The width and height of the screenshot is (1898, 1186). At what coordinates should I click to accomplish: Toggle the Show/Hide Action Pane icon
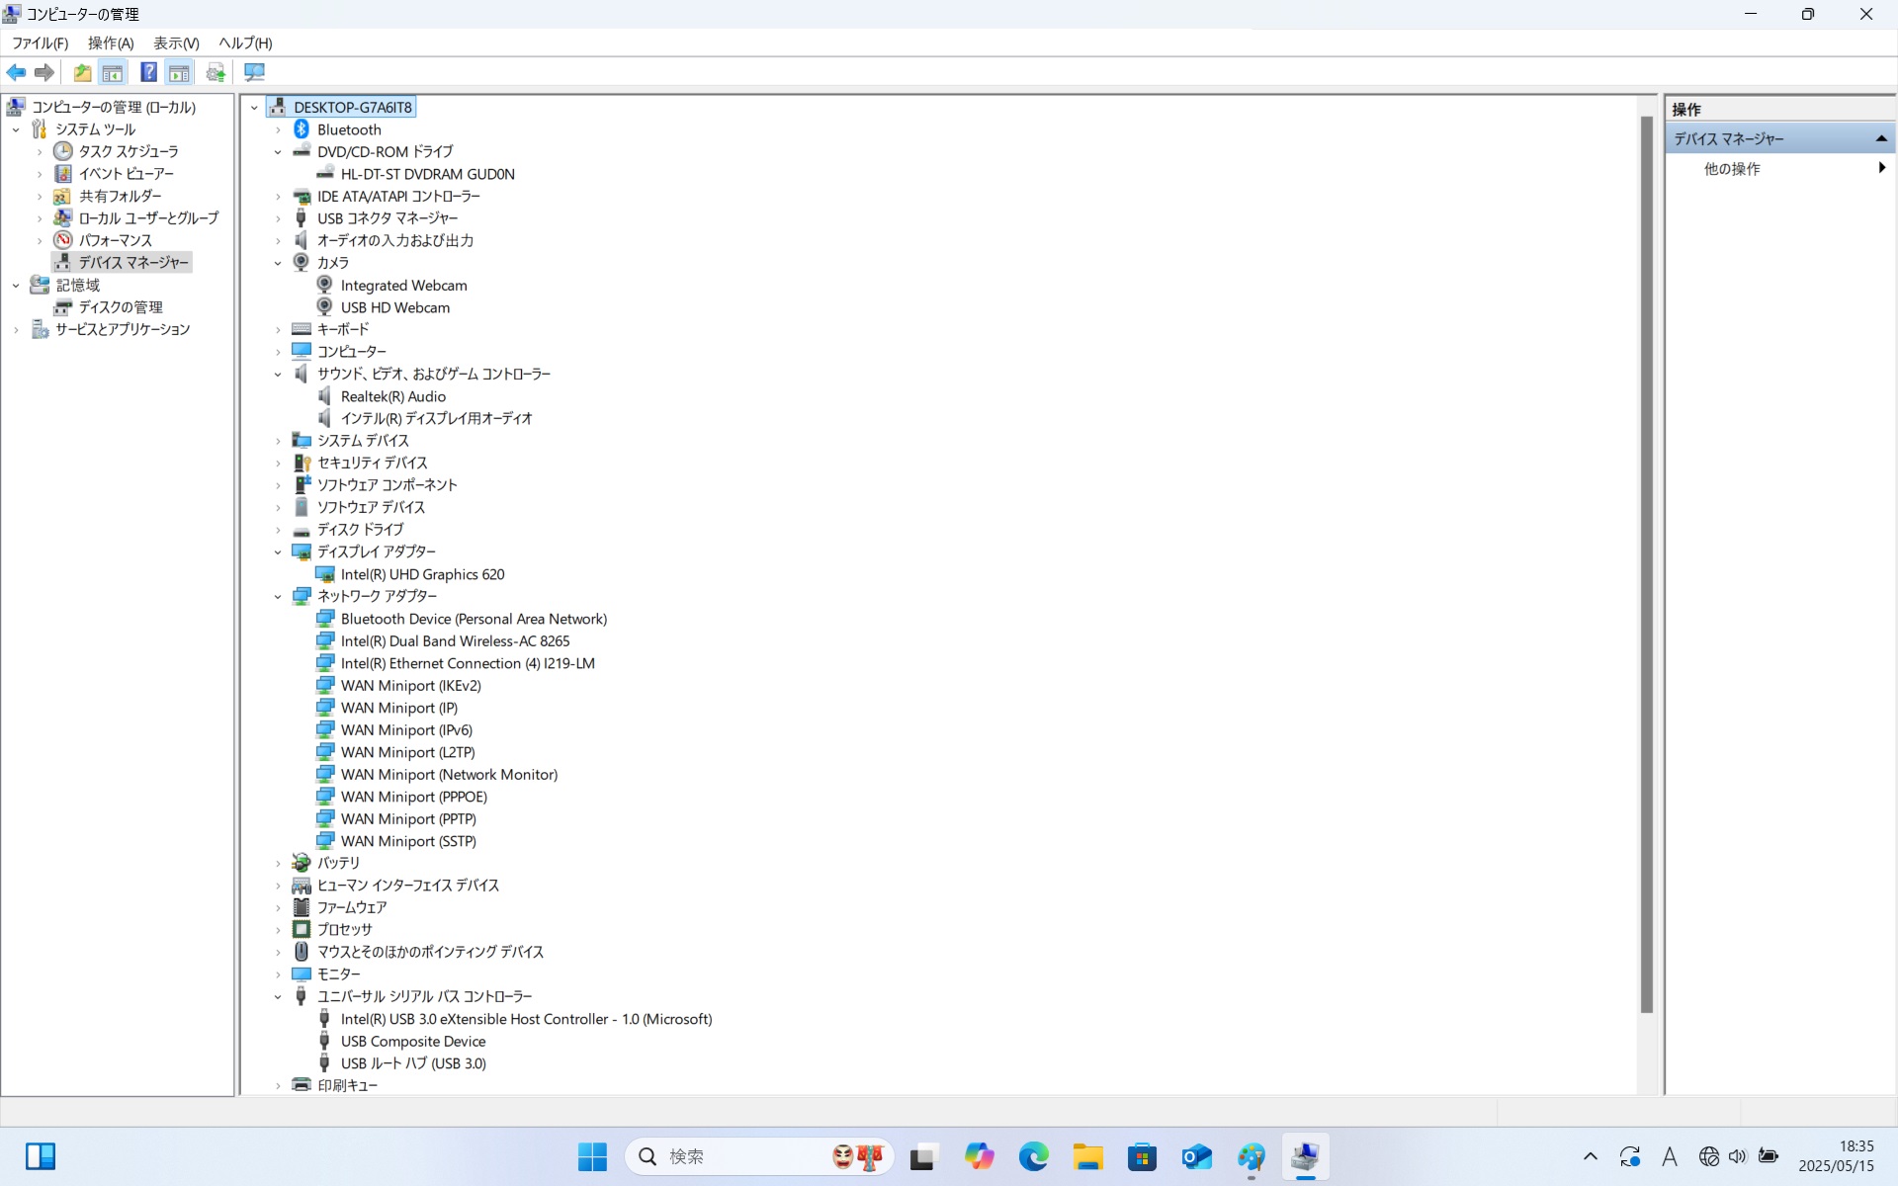tap(179, 72)
